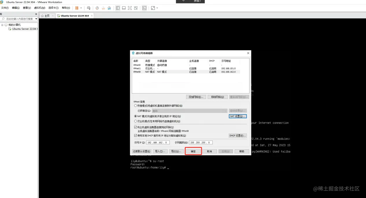Click the 192.168.101.0 subnet cell
366x198 pixels.
point(228,68)
